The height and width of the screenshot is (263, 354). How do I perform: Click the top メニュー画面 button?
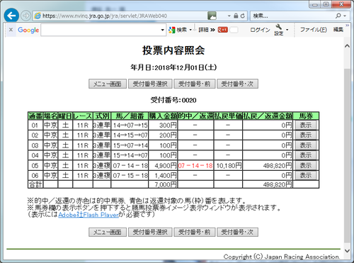[108, 84]
